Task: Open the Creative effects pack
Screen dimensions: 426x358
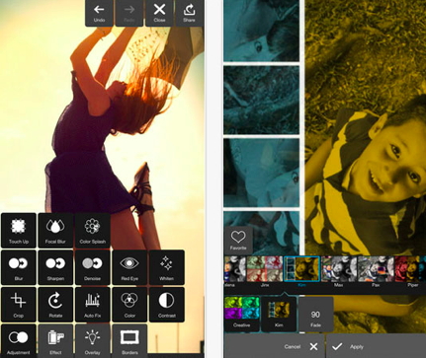Action: point(242,314)
